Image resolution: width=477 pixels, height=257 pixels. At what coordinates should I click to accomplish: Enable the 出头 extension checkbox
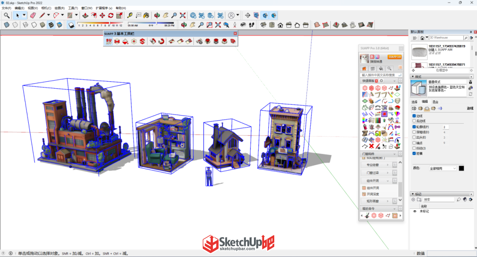click(x=414, y=137)
